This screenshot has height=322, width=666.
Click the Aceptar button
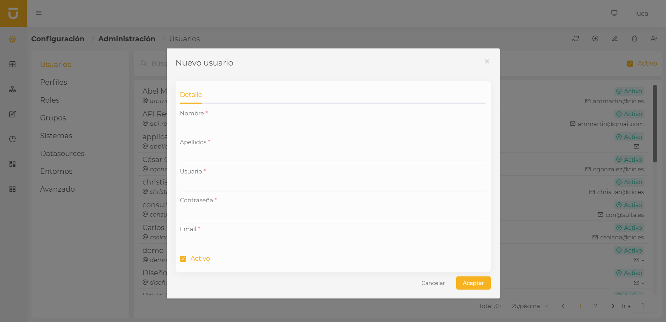pos(473,283)
